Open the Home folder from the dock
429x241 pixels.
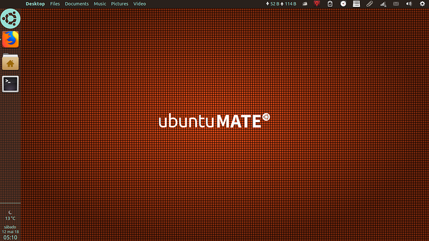click(11, 62)
